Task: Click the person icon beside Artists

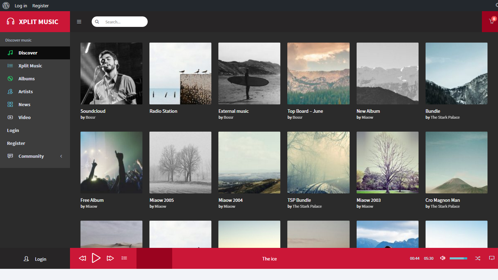Action: click(10, 91)
